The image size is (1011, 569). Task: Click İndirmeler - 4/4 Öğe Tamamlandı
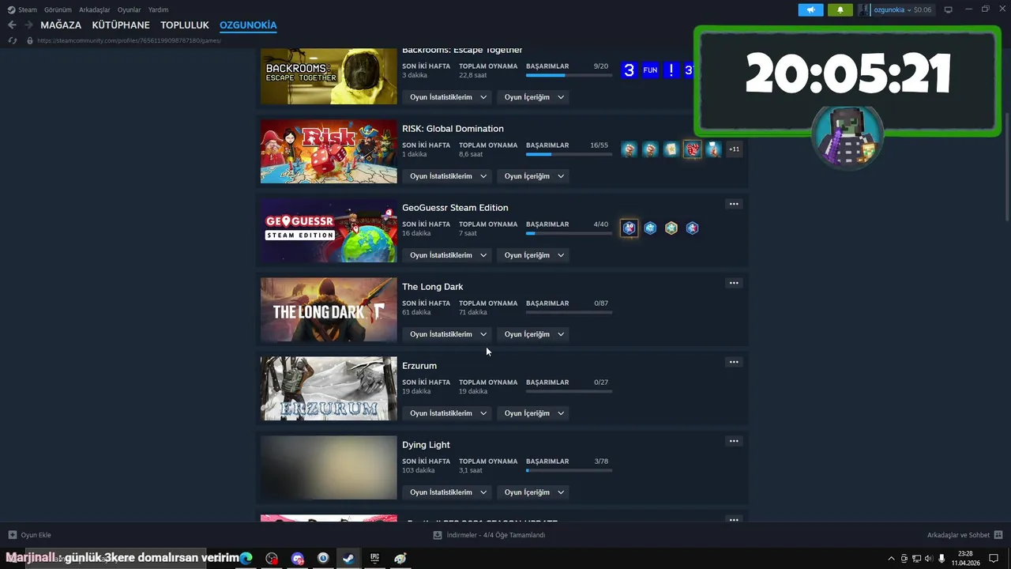coord(496,535)
